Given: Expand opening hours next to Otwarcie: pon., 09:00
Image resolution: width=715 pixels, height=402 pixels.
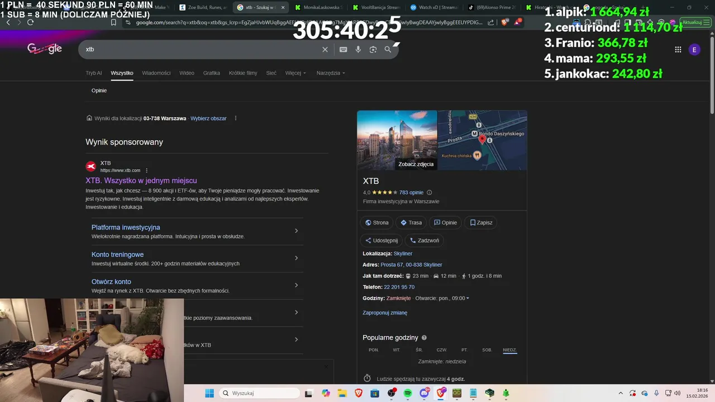Looking at the screenshot, I should [x=468, y=298].
